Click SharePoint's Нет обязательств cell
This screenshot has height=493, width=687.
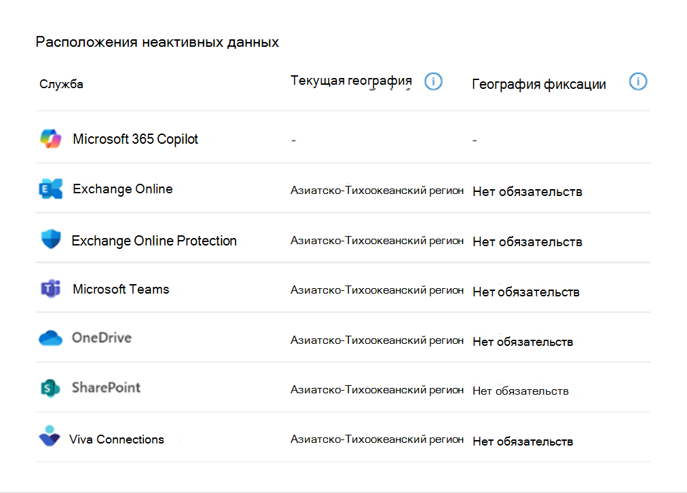(521, 391)
